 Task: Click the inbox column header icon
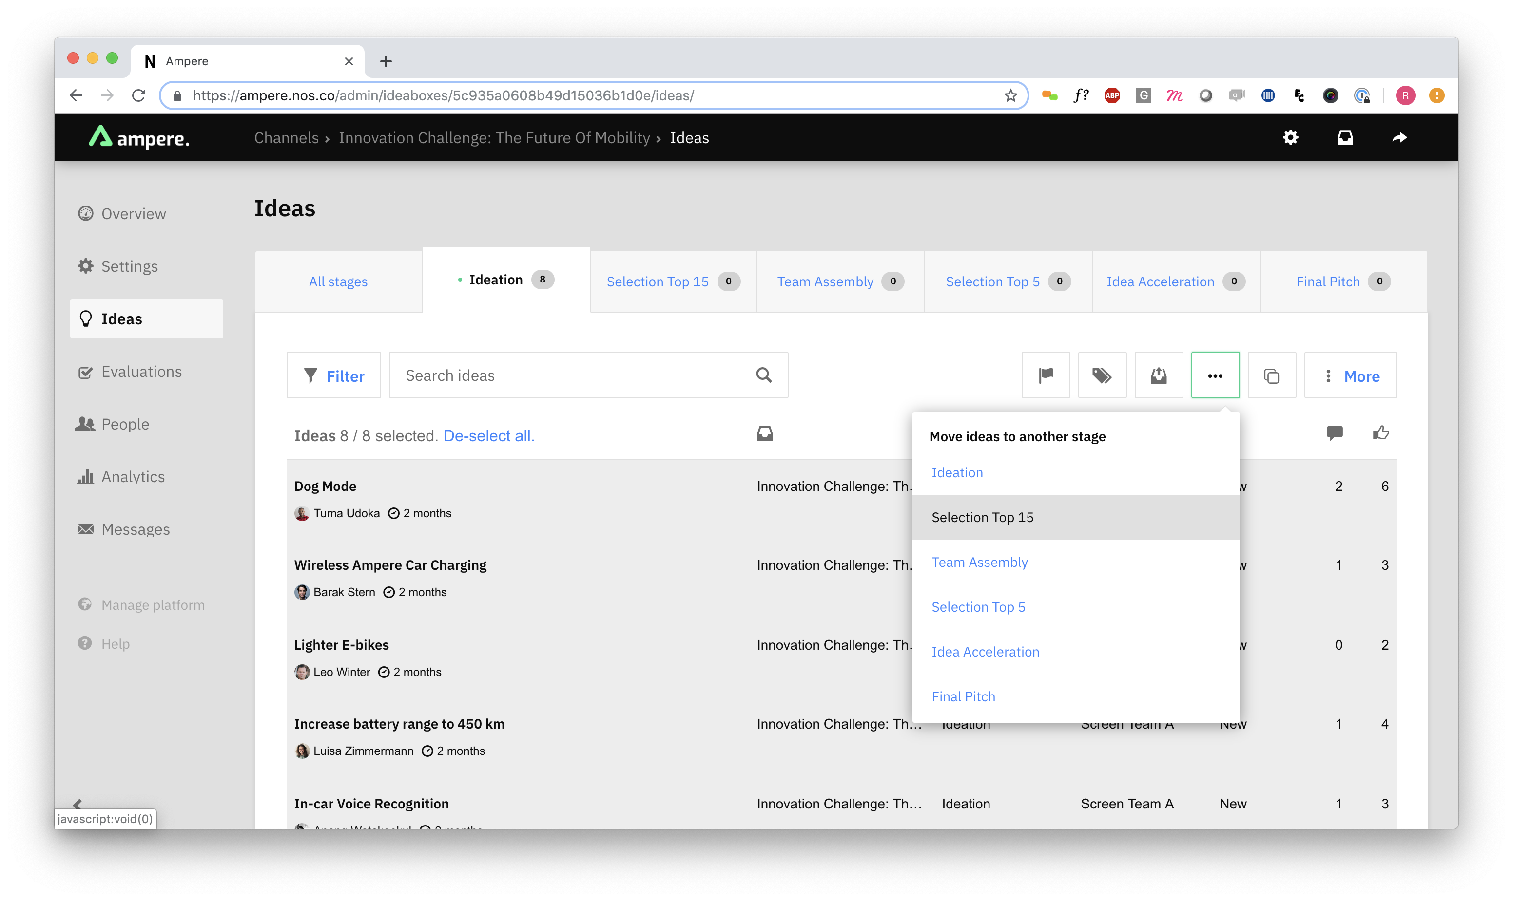764,433
